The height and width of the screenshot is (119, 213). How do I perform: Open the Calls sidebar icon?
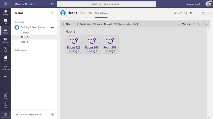[x=6, y=49]
